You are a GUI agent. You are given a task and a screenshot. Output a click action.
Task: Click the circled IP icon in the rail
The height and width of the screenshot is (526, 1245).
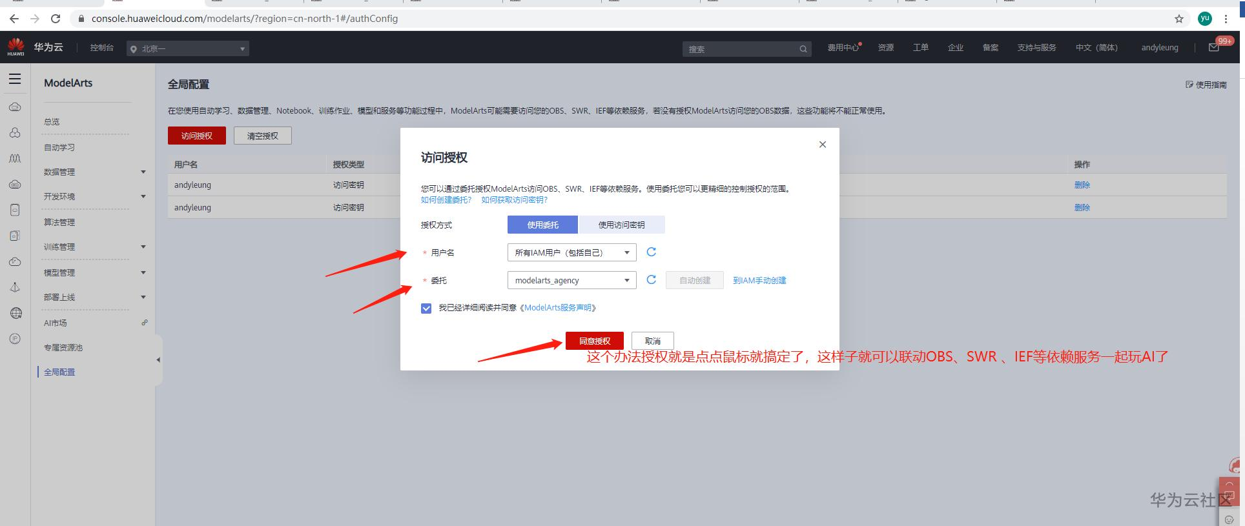click(15, 339)
